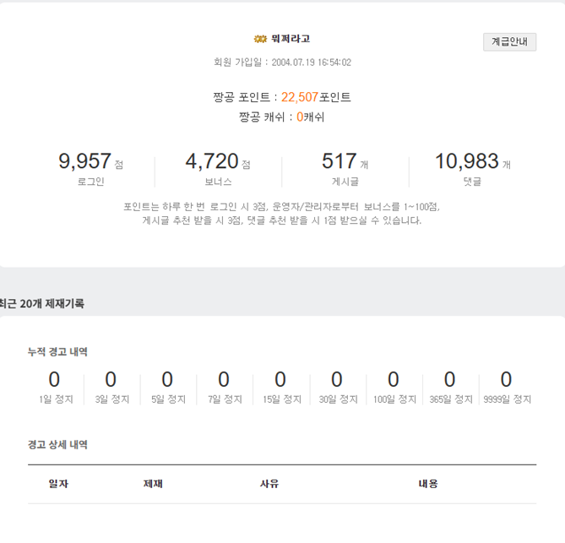Click the 최근 20개 제재기록 section heading
Viewport: 565px width, 543px height.
(41, 303)
